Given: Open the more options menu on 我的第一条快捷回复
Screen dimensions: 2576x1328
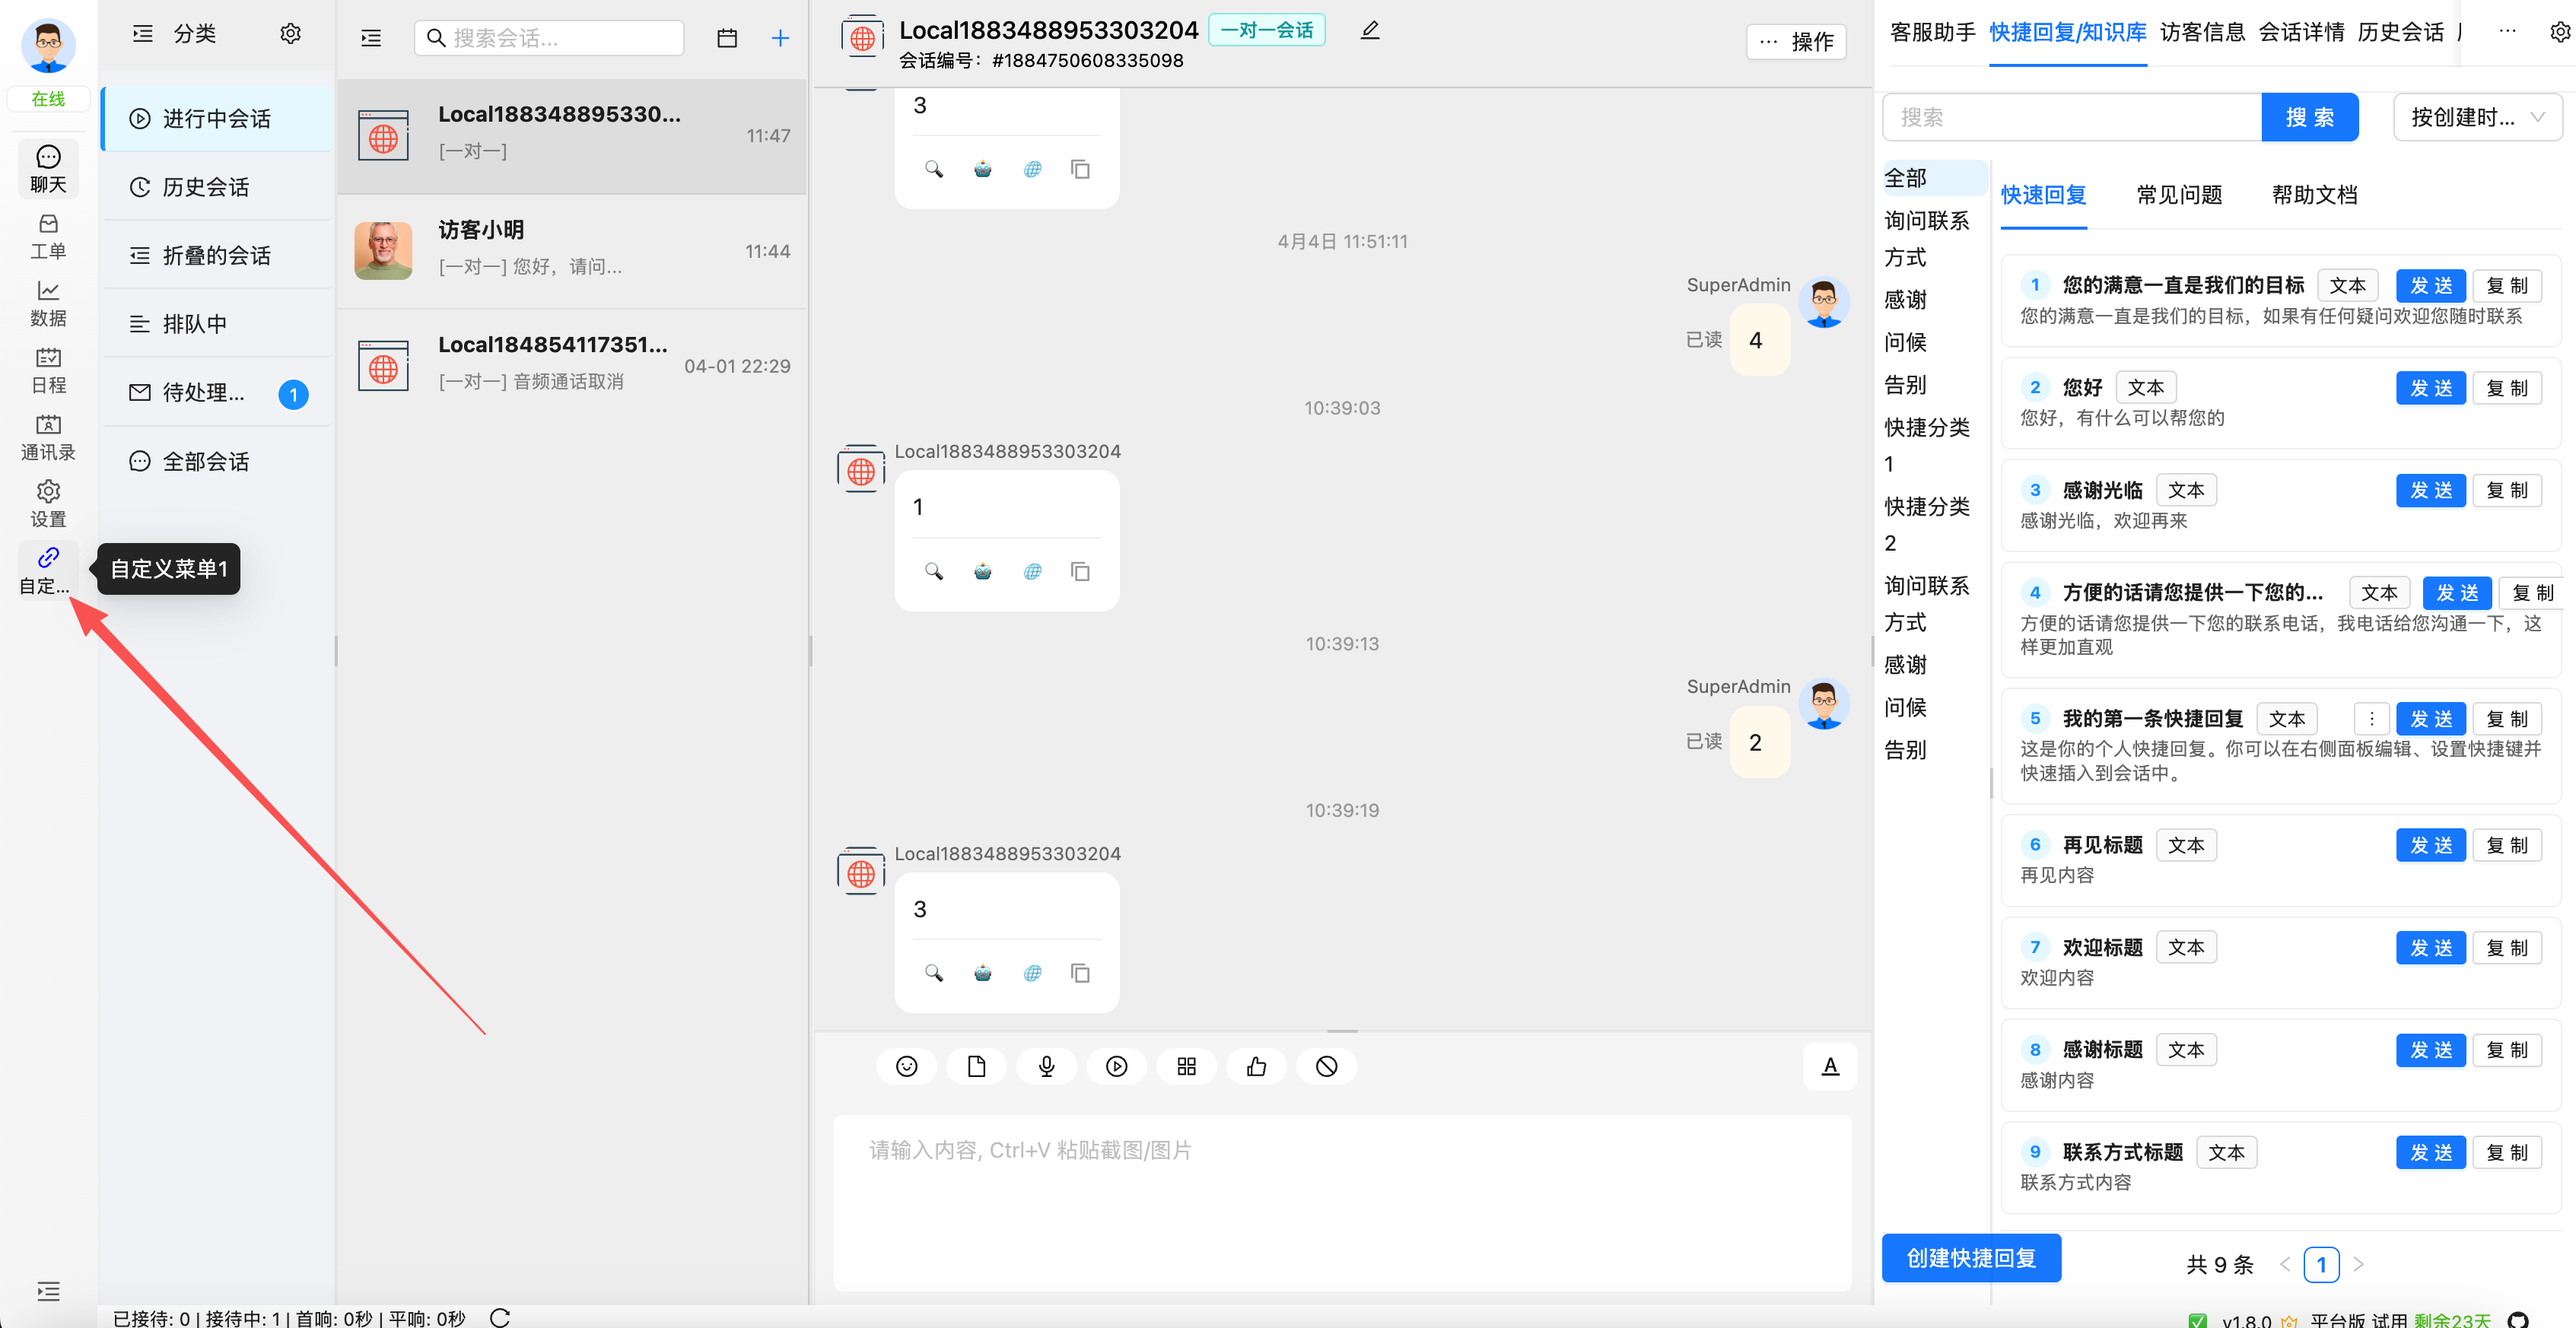Looking at the screenshot, I should 2371,719.
